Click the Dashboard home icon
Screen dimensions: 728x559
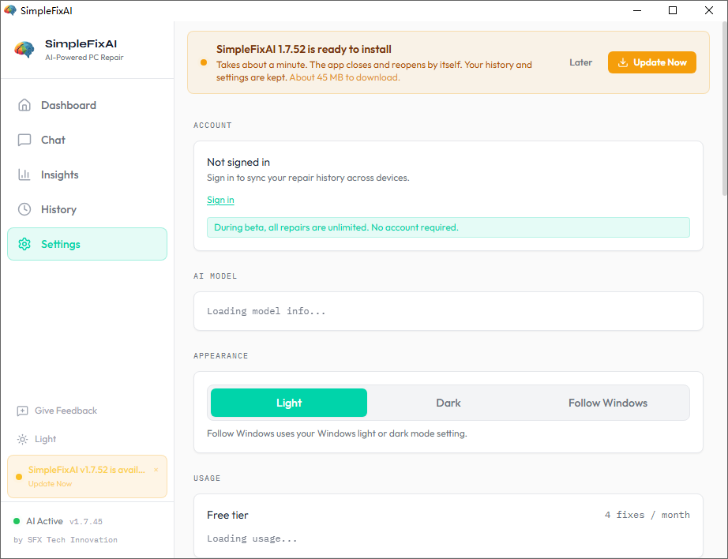tap(24, 105)
